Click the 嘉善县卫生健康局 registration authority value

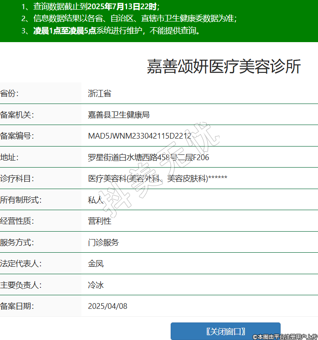tap(119, 115)
